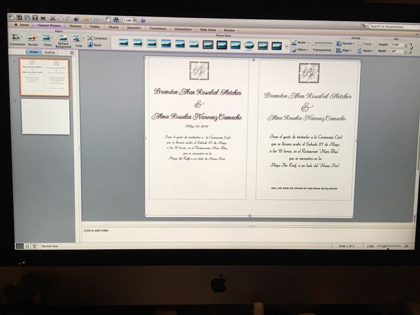Select the Crop tool
This screenshot has height=315, width=420.
click(77, 41)
